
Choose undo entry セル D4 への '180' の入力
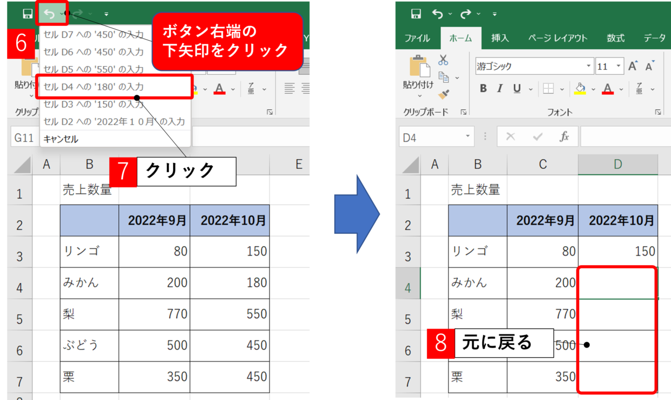[x=115, y=87]
